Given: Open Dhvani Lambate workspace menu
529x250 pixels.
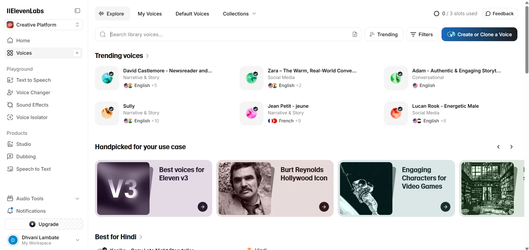Looking at the screenshot, I should [44, 240].
